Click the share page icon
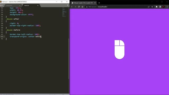This screenshot has height=95, width=169. 149,7
